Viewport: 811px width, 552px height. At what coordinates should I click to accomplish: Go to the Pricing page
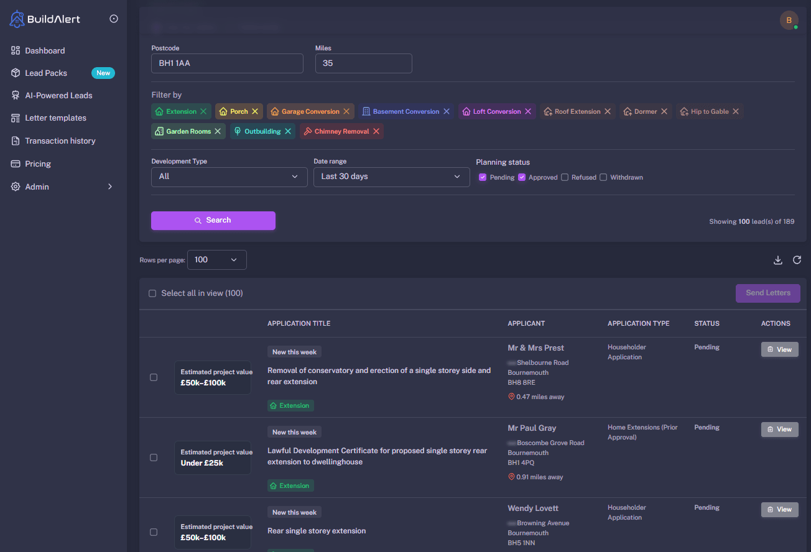click(x=15, y=163)
